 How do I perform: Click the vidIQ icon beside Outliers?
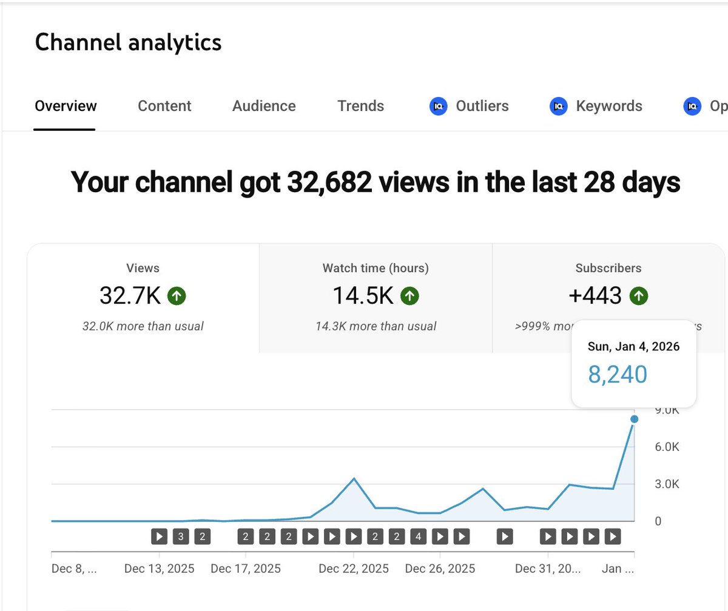point(438,107)
